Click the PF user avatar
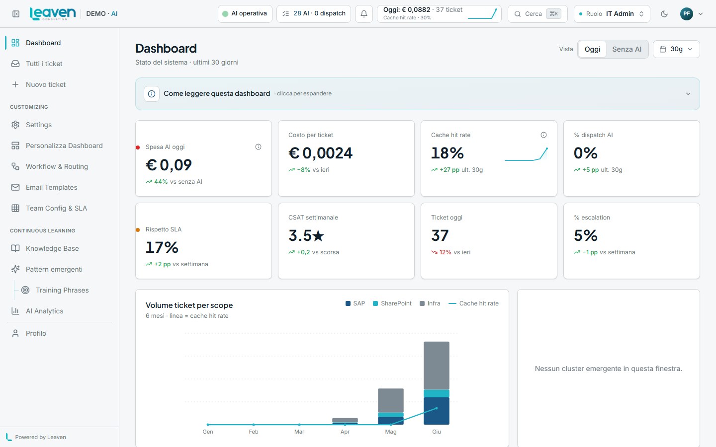 [687, 14]
